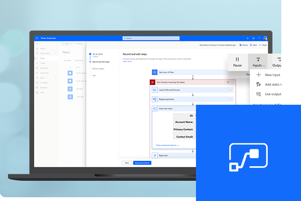Open Connectors in the sidebar
Image resolution: width=301 pixels, height=201 pixels.
click(45, 73)
